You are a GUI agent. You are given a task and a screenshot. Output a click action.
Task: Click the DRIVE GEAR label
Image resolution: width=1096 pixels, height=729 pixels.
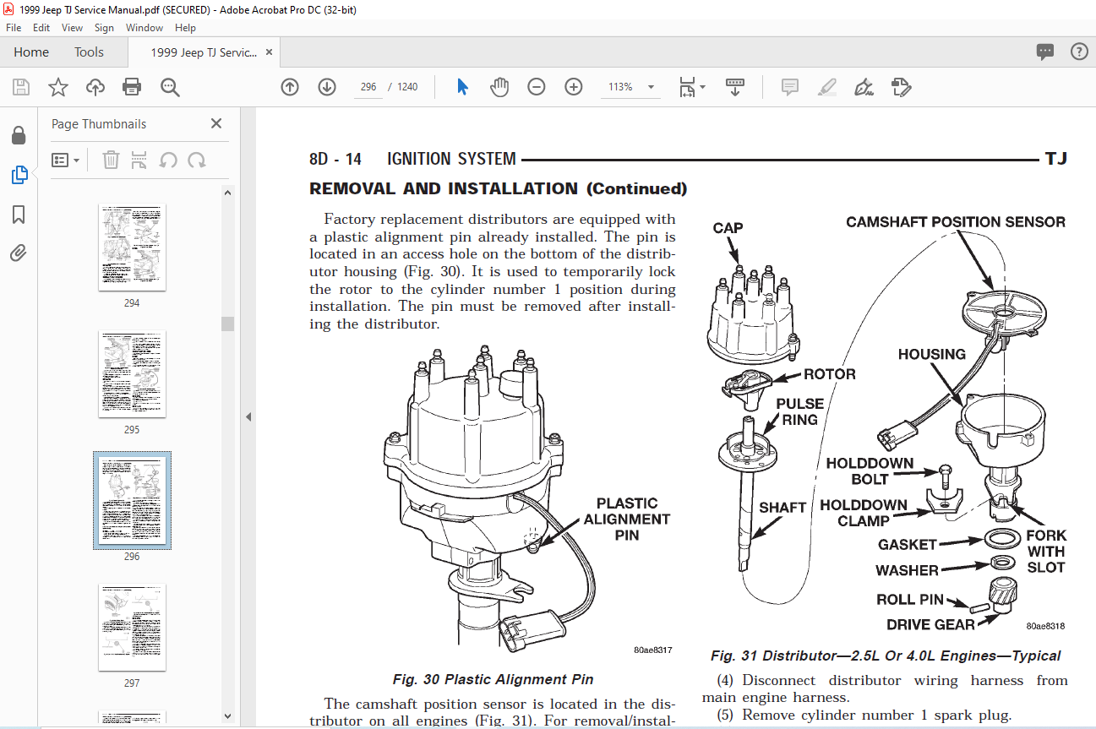930,624
